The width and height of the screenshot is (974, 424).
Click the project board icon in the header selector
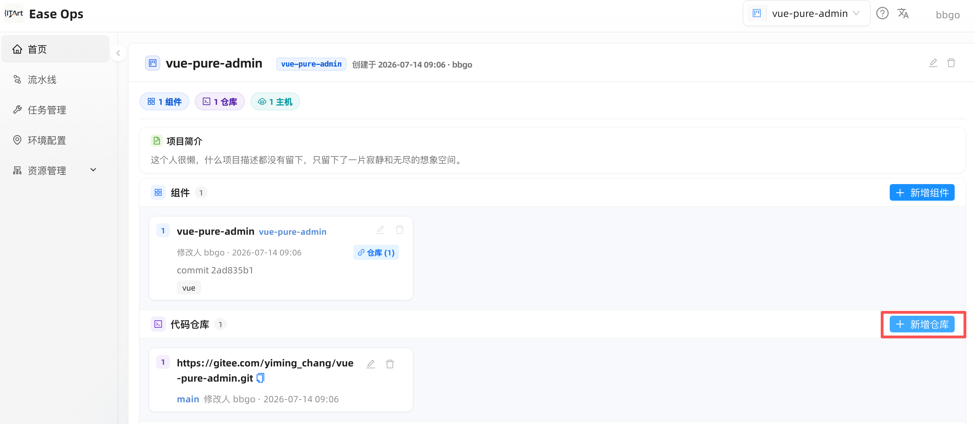pos(757,13)
